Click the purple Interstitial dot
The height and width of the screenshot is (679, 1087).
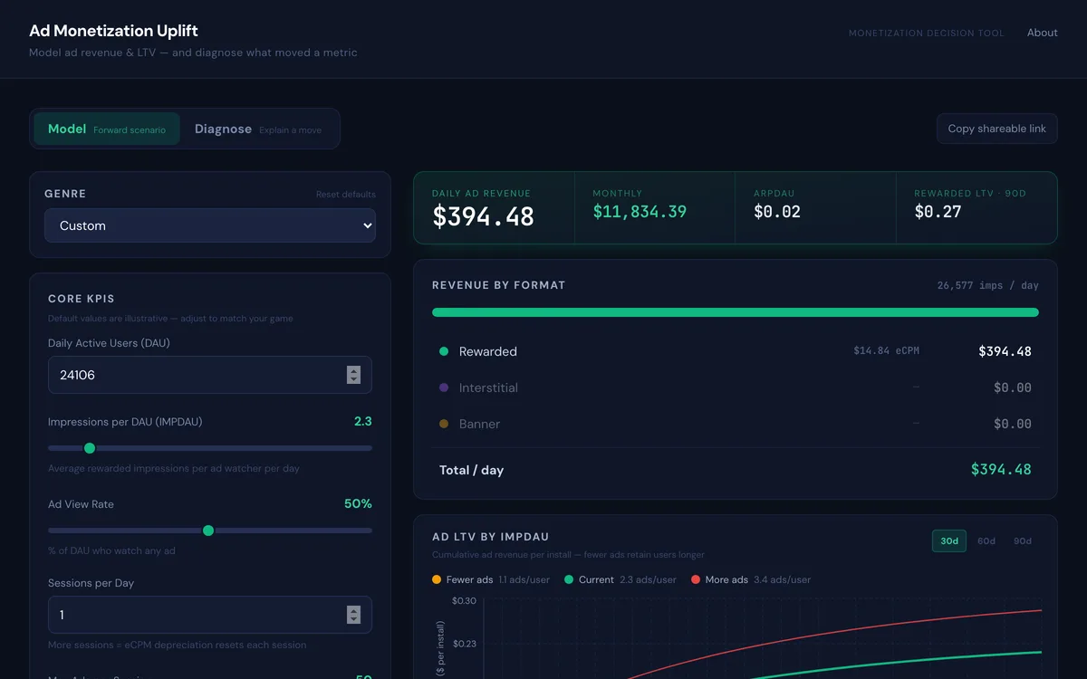pyautogui.click(x=444, y=387)
